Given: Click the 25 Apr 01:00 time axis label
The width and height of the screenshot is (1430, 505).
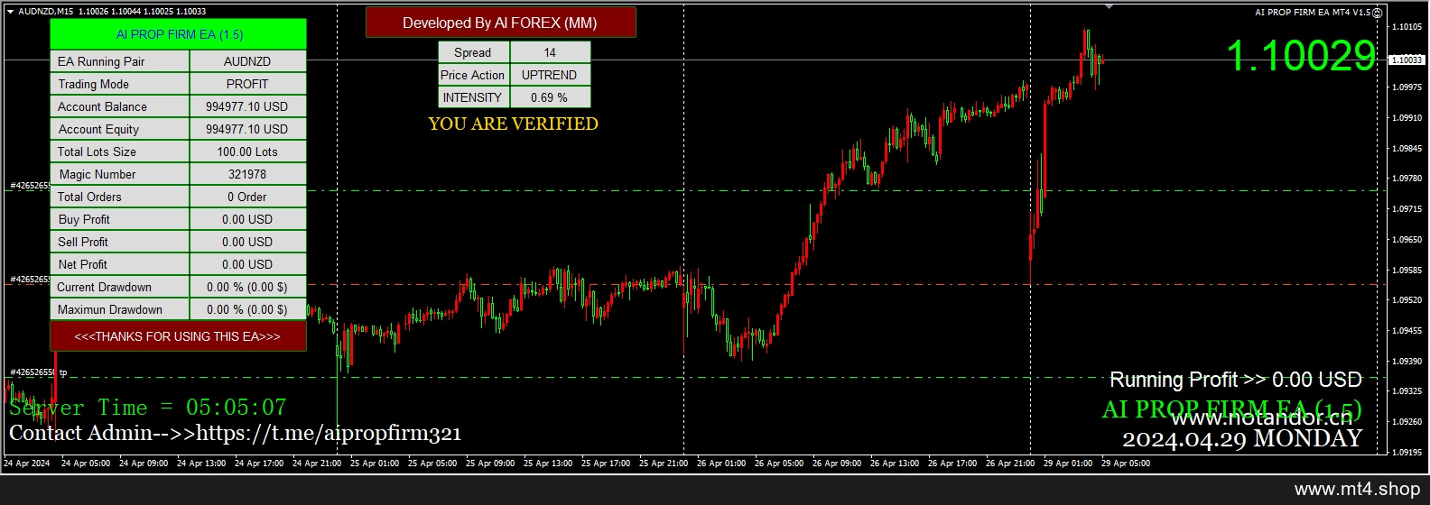Looking at the screenshot, I should coord(375,464).
